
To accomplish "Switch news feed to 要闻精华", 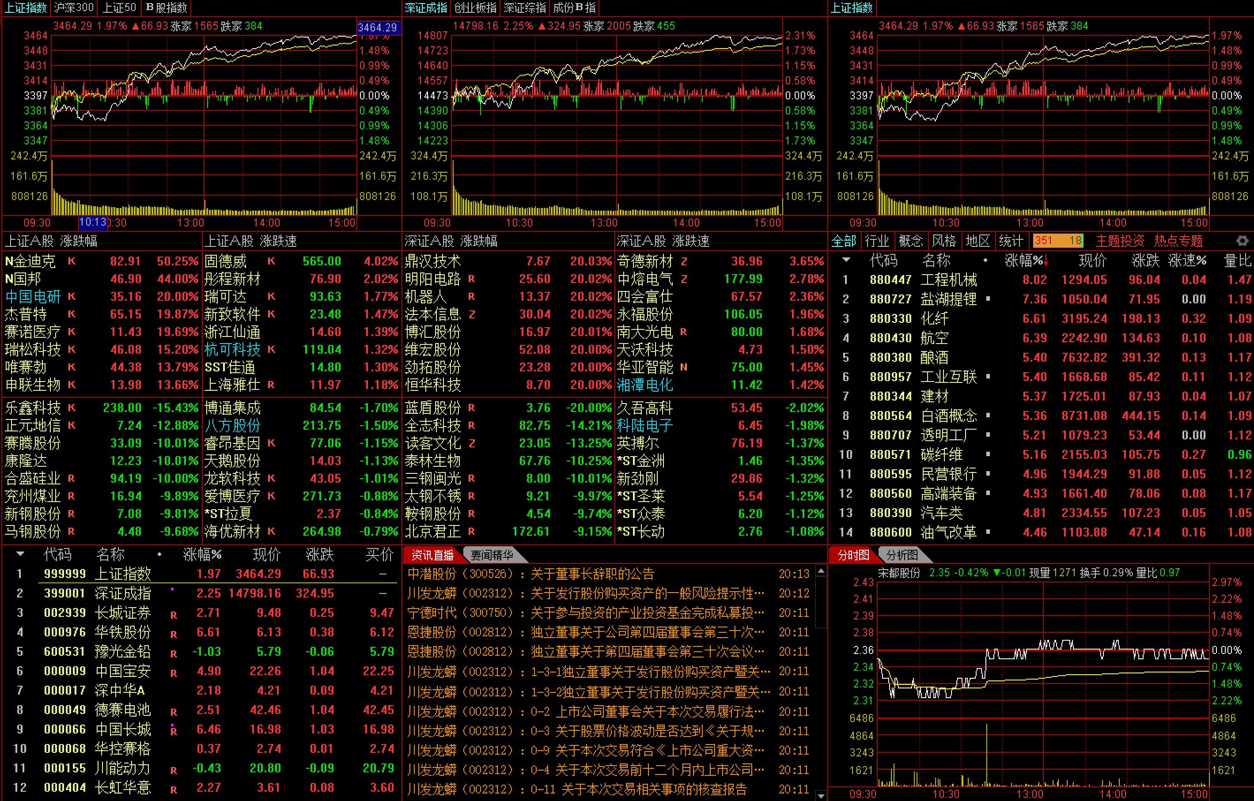I will [491, 555].
